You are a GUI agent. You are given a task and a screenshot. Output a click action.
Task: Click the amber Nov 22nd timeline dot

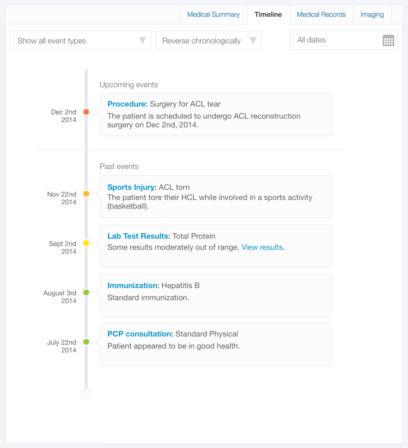86,194
